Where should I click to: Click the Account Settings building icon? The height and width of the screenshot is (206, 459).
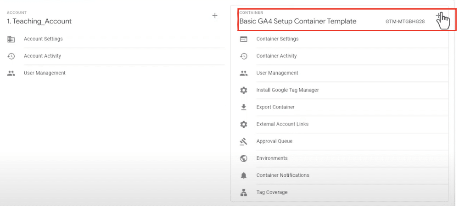(x=11, y=39)
